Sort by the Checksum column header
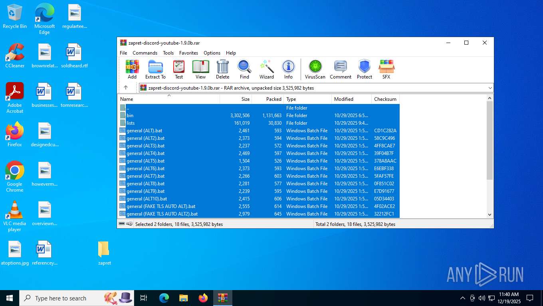 tap(385, 99)
